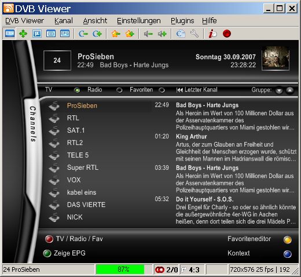The height and width of the screenshot is (277, 301).
Task: Increase volume with speaker plus icon
Action: [162, 34]
